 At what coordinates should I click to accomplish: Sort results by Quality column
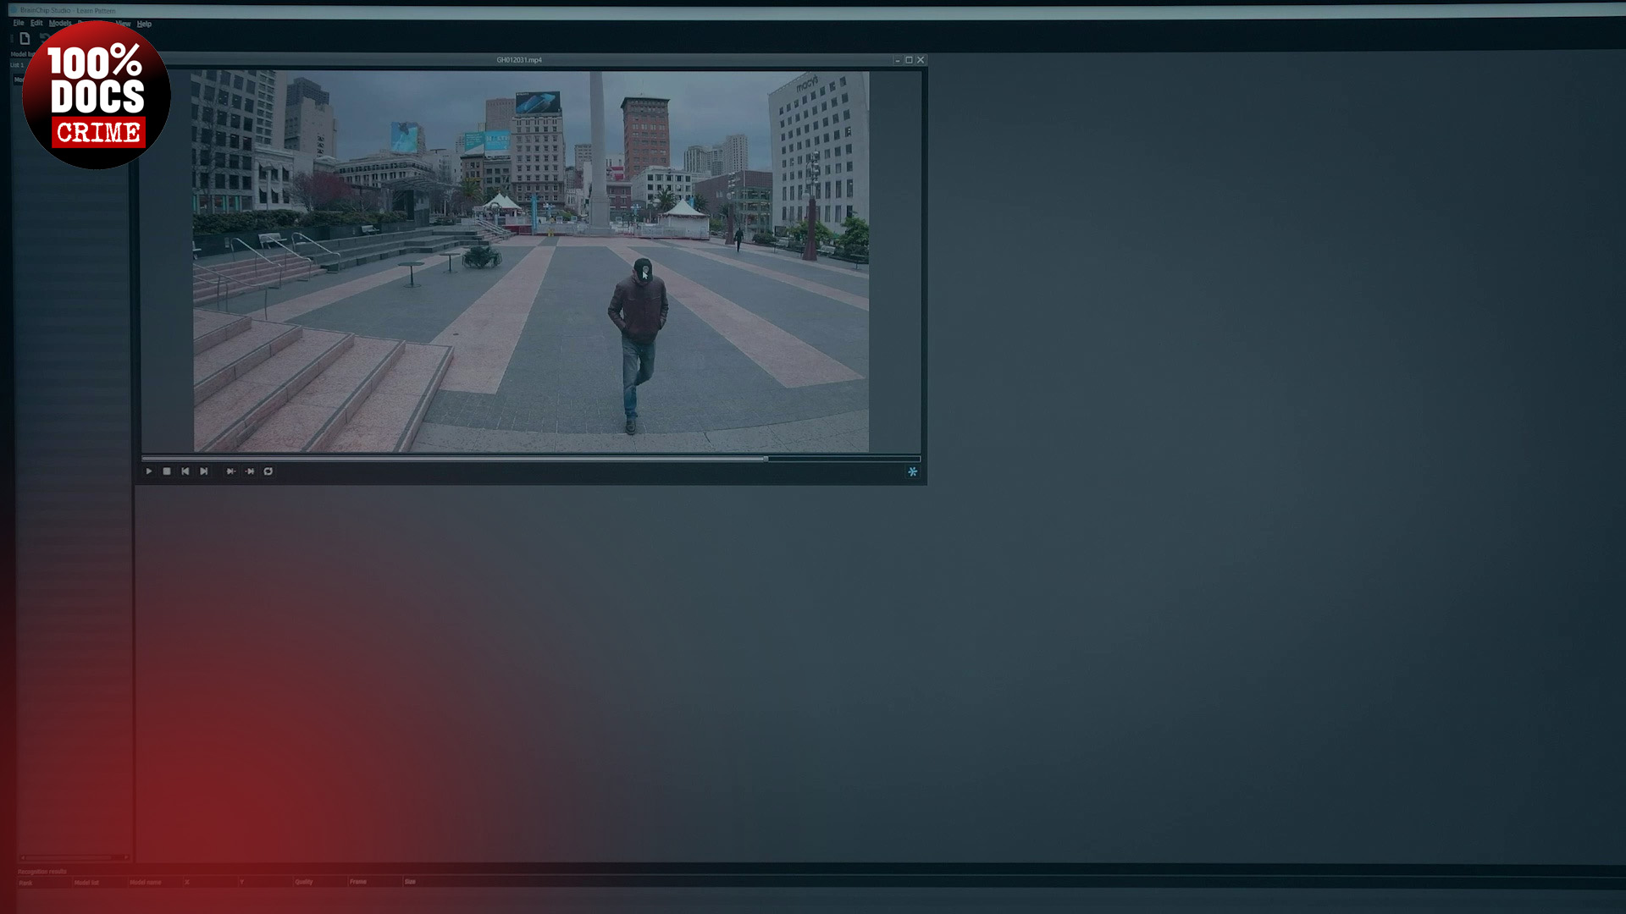pos(304,882)
